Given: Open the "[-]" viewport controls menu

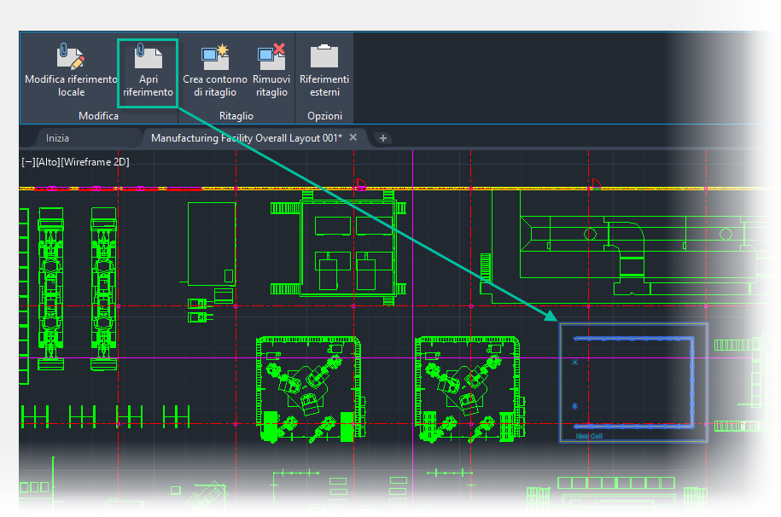Looking at the screenshot, I should point(30,161).
